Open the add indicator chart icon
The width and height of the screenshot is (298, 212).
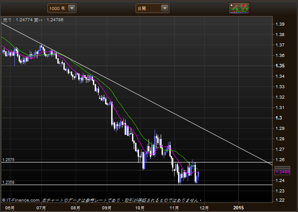[x=239, y=8]
